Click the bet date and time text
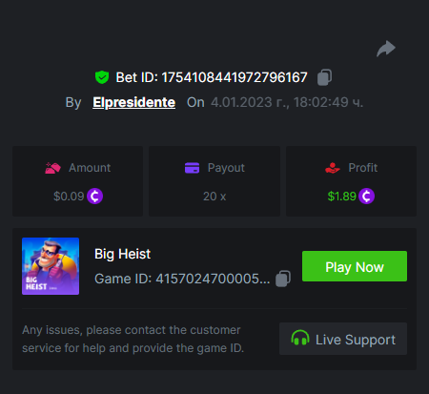 (x=287, y=102)
